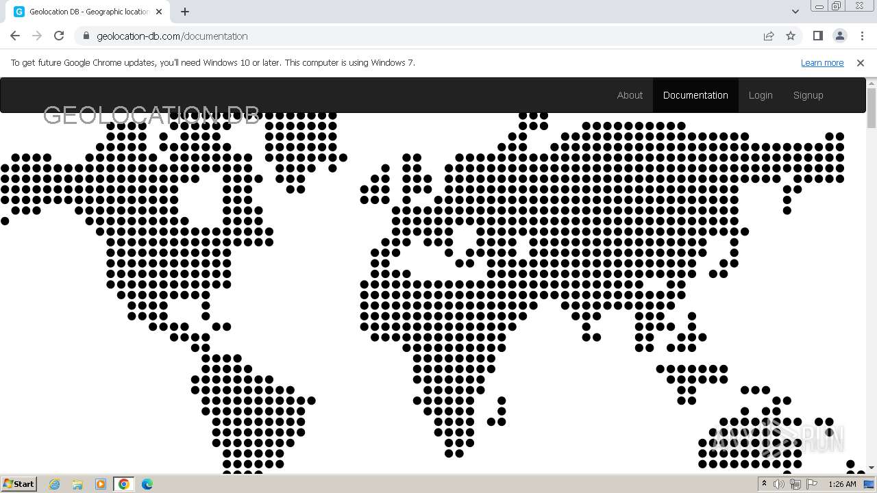Click the scrollbar up arrow

click(872, 83)
